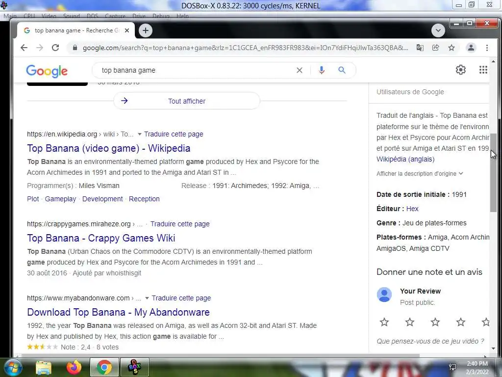Expand 'Afficher la description d'origine'
Image resolution: width=502 pixels, height=377 pixels.
[x=420, y=173]
